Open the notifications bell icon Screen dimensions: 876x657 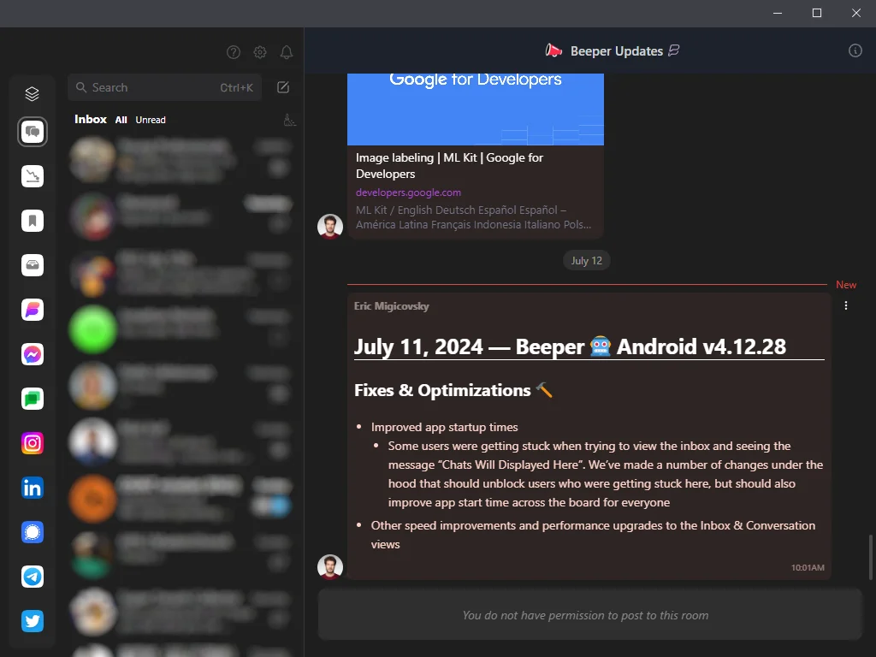point(287,52)
